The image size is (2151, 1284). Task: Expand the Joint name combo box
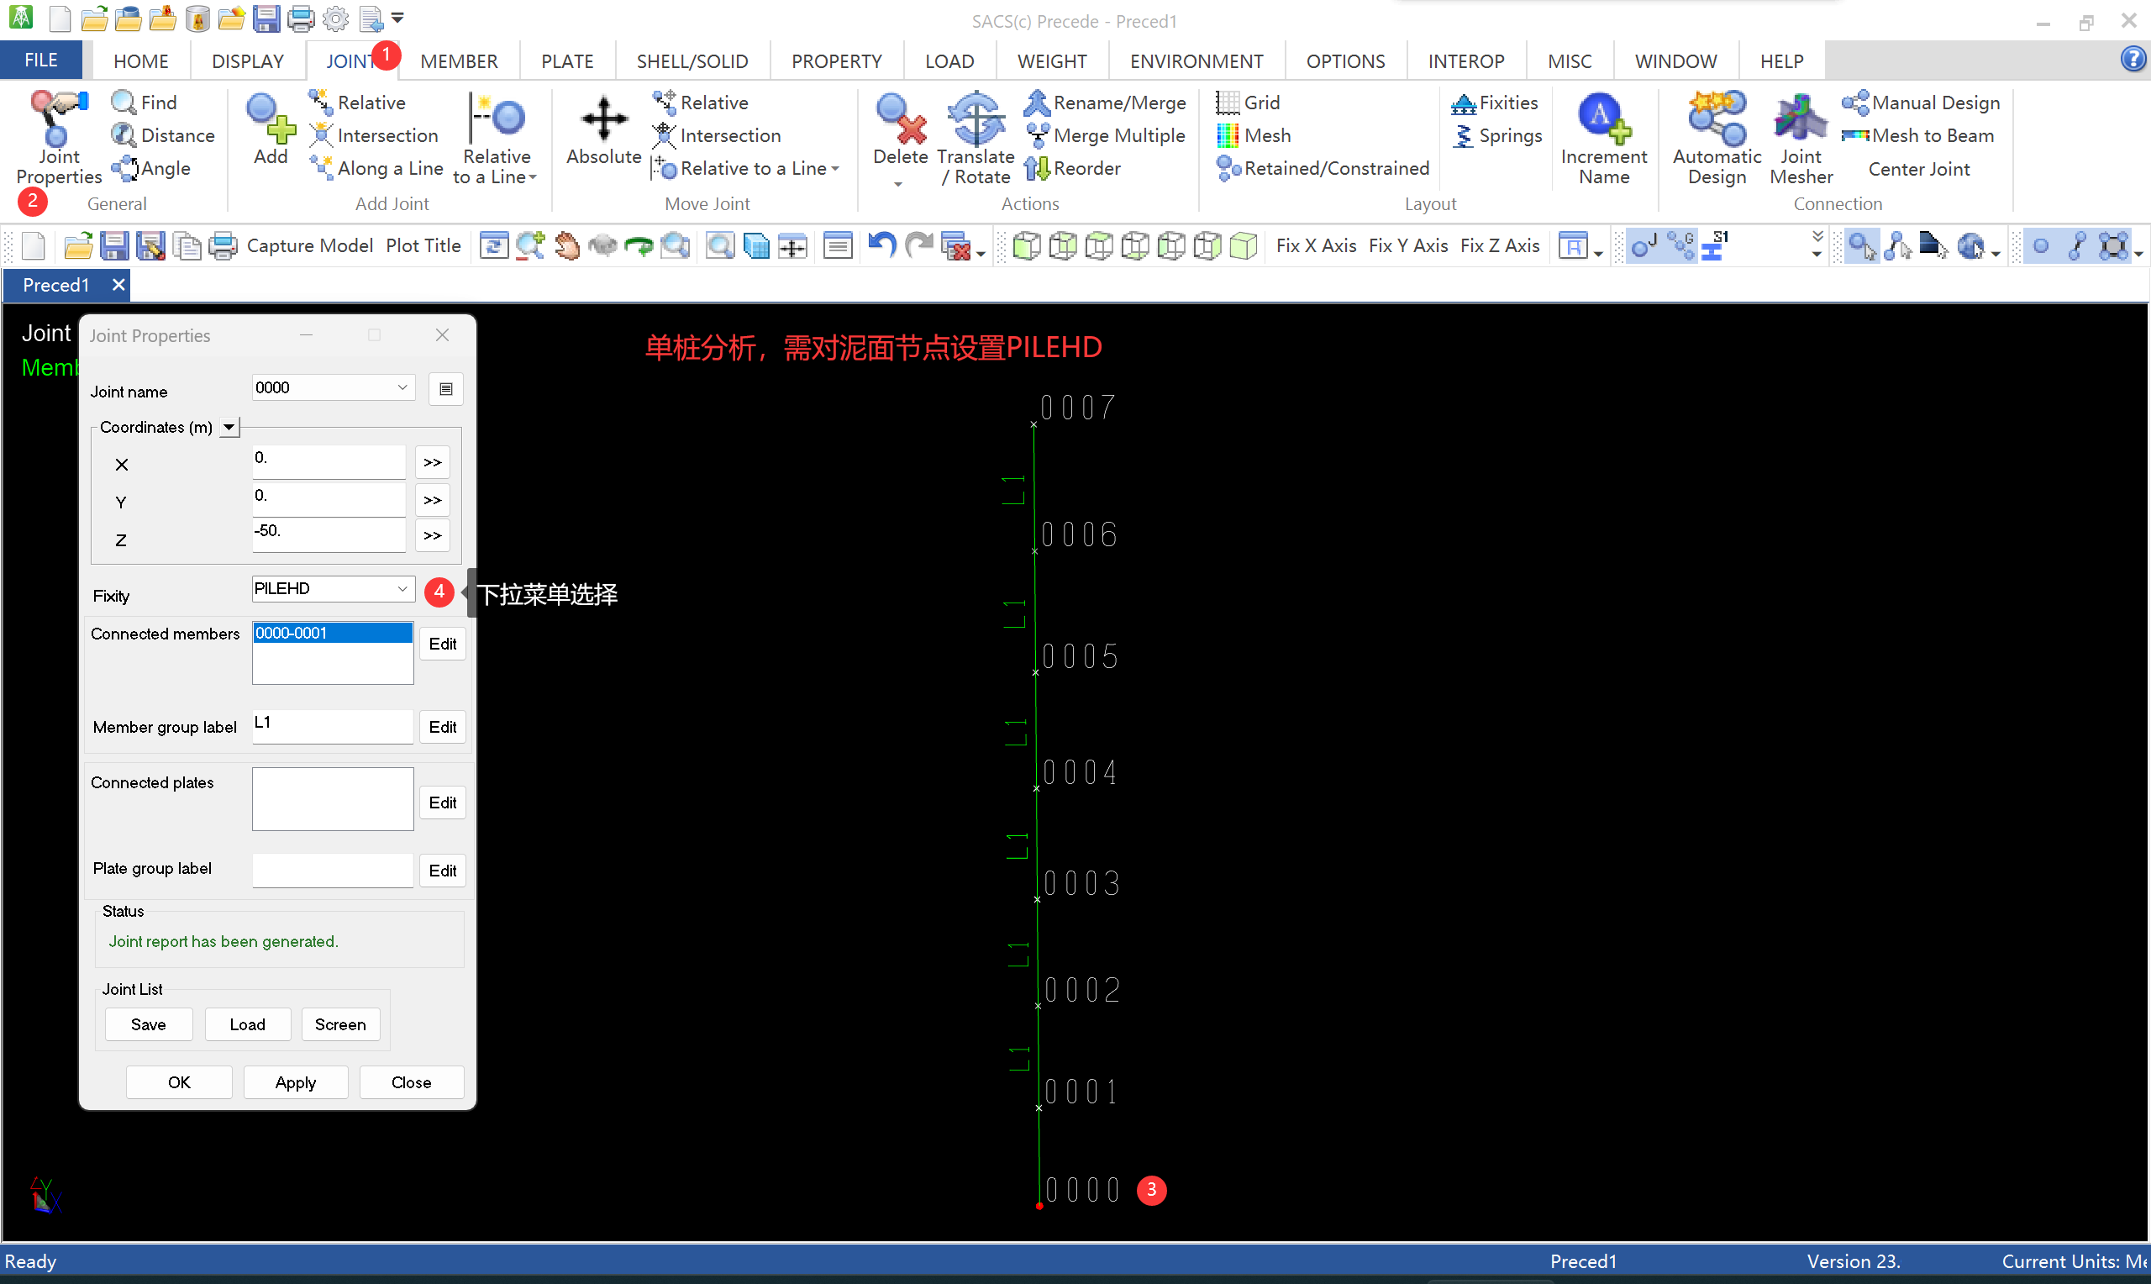pyautogui.click(x=402, y=387)
